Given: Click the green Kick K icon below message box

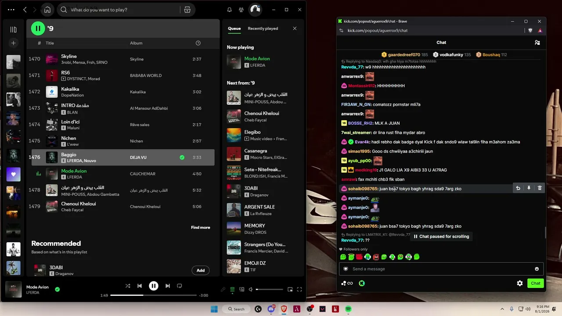Looking at the screenshot, I should [x=362, y=284].
